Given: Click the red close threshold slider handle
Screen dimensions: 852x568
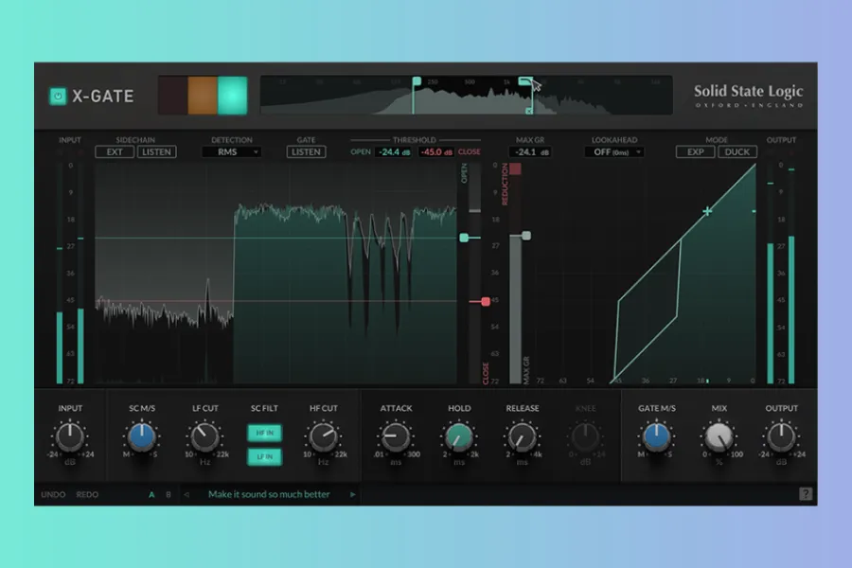Looking at the screenshot, I should pyautogui.click(x=486, y=301).
